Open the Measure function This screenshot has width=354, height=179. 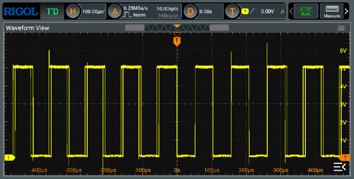[331, 11]
